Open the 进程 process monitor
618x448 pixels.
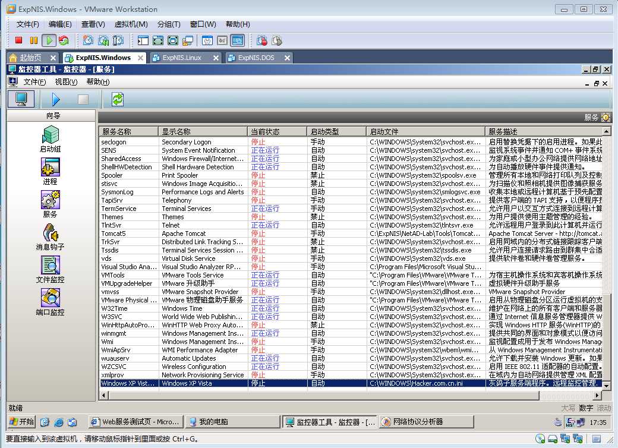(50, 171)
